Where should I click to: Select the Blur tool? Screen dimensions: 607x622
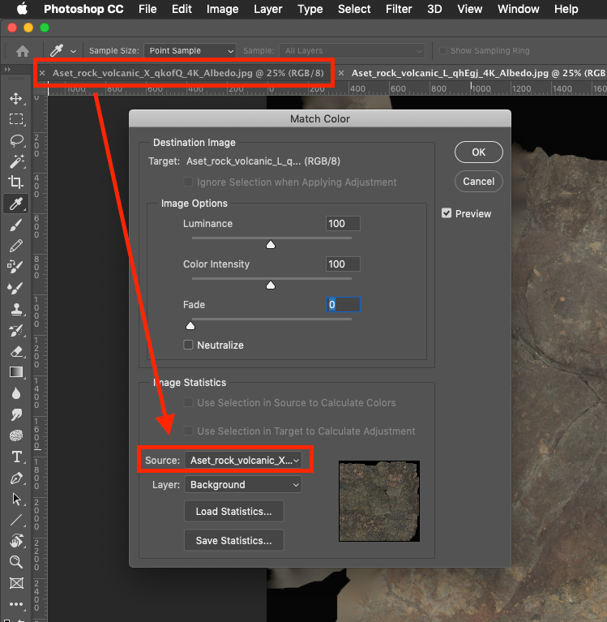[16, 393]
